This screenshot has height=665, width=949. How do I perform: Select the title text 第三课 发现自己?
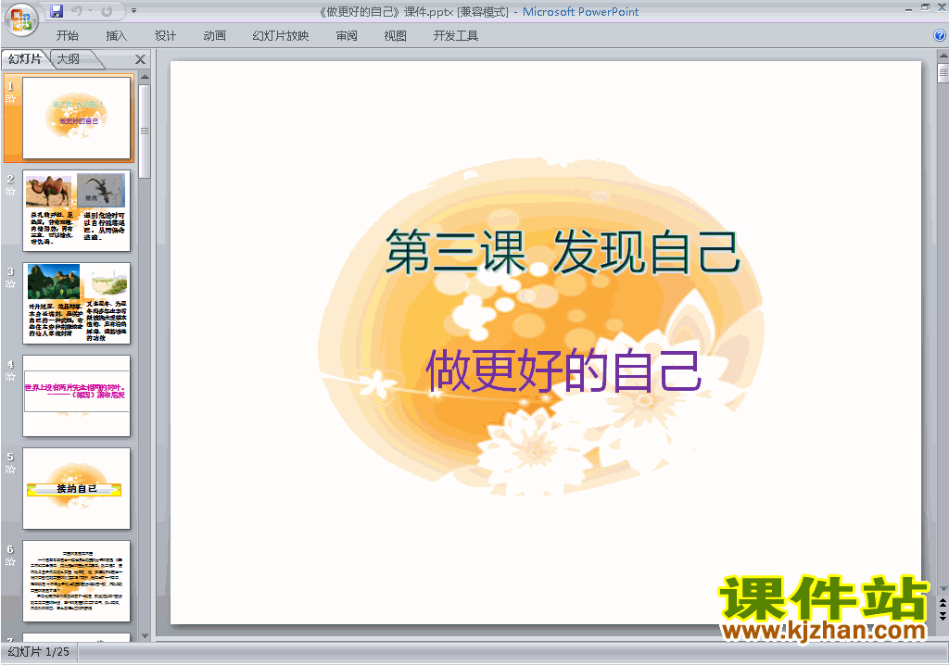point(563,252)
